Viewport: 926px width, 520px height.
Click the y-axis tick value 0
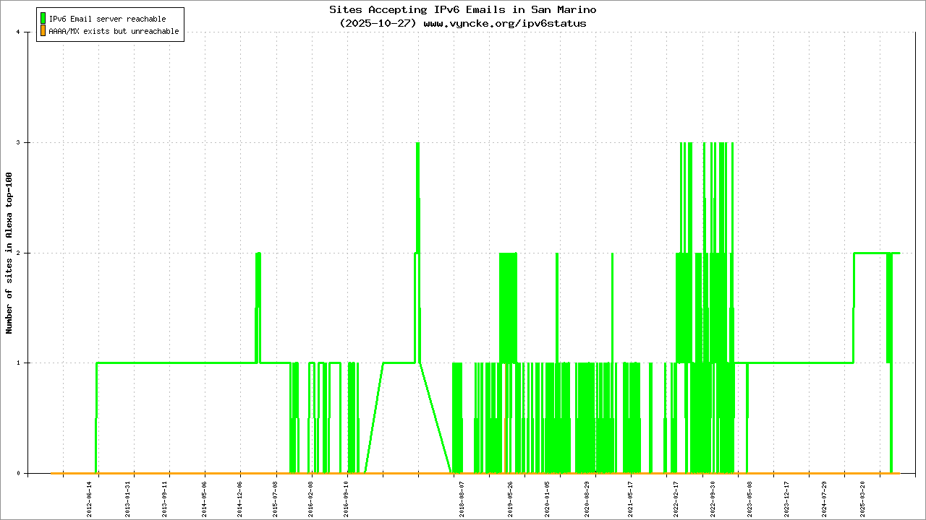coord(27,474)
